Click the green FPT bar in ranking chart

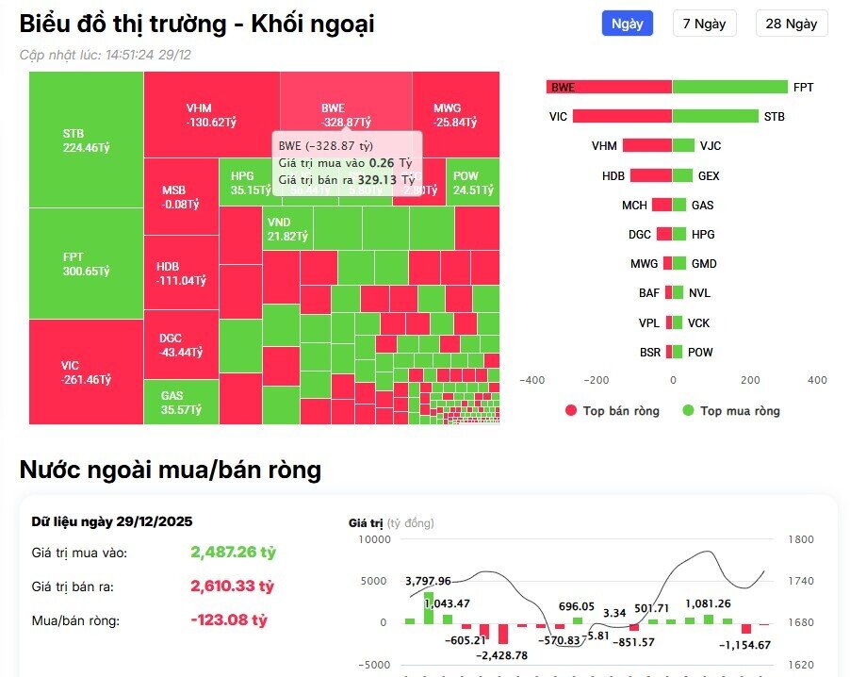730,87
